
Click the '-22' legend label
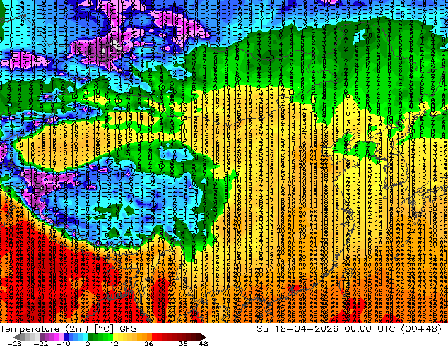coord(41,343)
